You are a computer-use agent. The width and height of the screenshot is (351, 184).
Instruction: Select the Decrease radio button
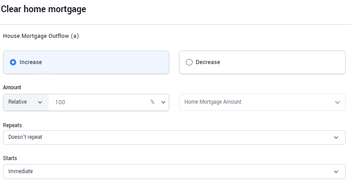[189, 62]
